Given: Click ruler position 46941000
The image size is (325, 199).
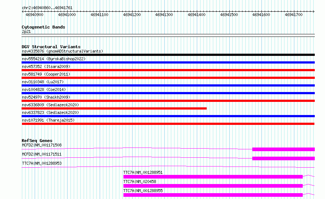Looking at the screenshot, I should (x=67, y=15).
